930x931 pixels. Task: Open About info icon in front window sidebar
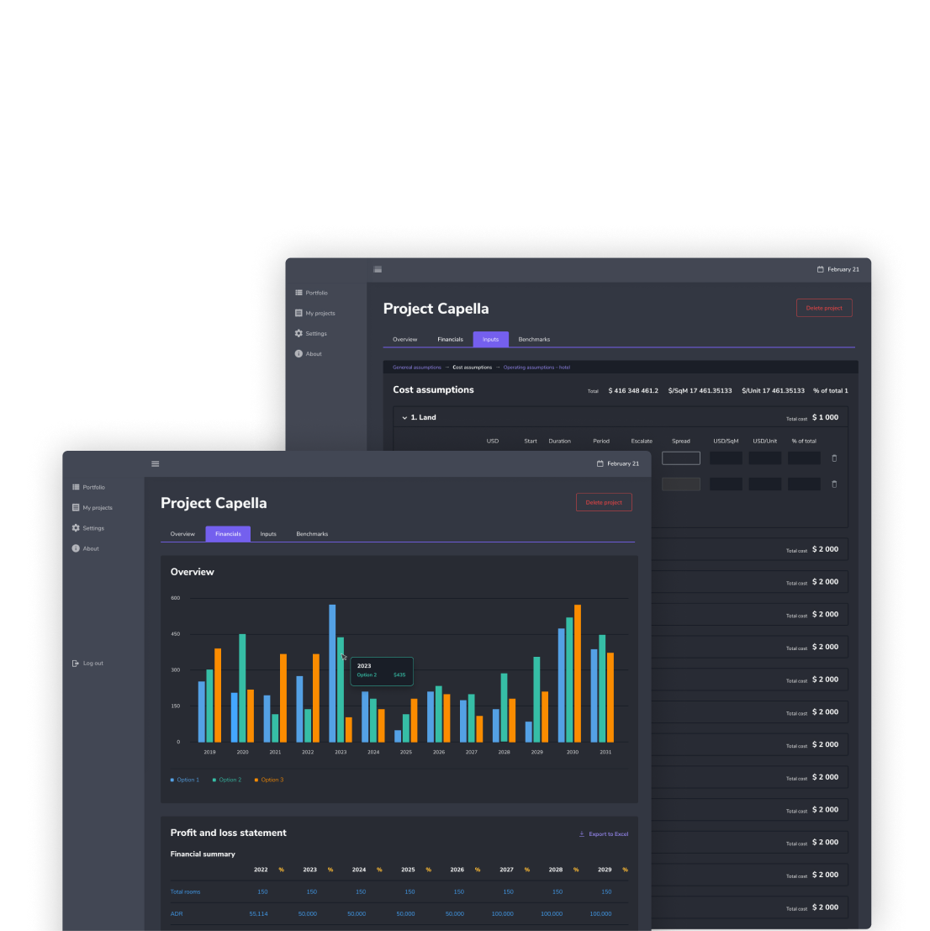click(76, 548)
